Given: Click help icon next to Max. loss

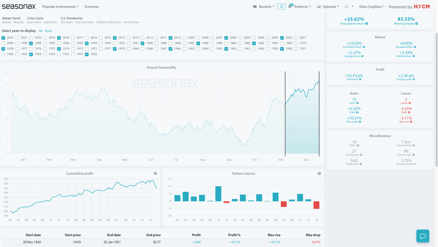Looking at the screenshot, I should pyautogui.click(x=411, y=122).
